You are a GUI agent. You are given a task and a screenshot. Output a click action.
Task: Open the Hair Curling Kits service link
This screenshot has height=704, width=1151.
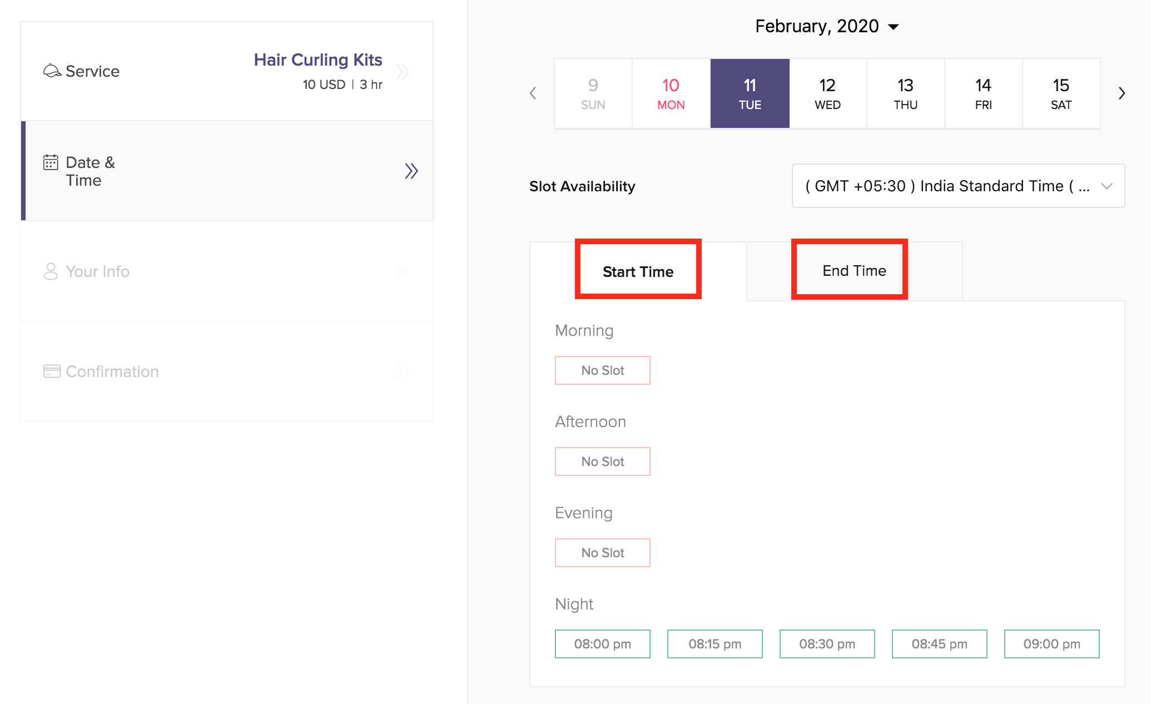318,60
